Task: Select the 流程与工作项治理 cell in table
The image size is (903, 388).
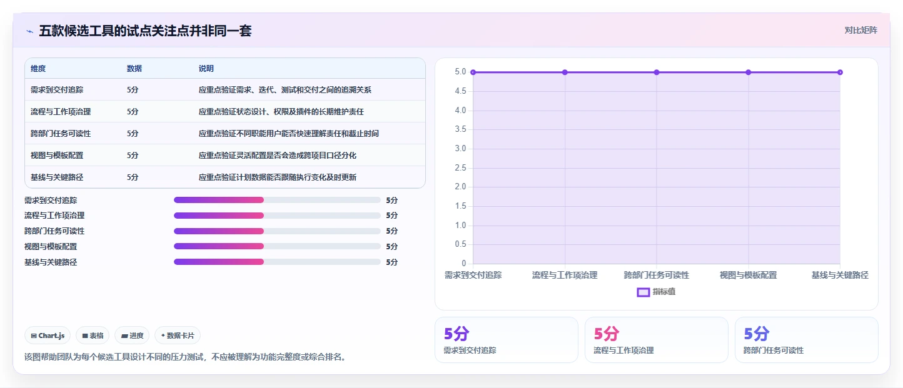Action: 61,112
